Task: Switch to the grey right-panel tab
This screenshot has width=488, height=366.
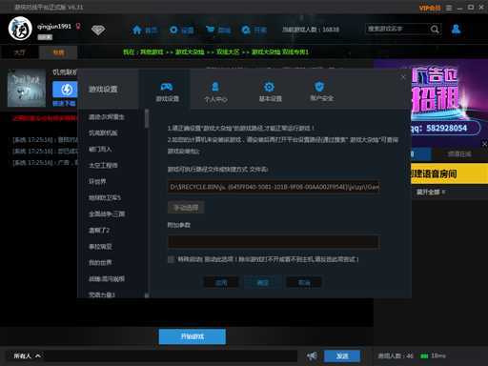Action: tap(459, 154)
